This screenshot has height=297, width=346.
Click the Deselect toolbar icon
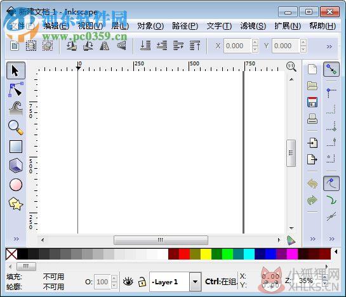pyautogui.click(x=48, y=46)
